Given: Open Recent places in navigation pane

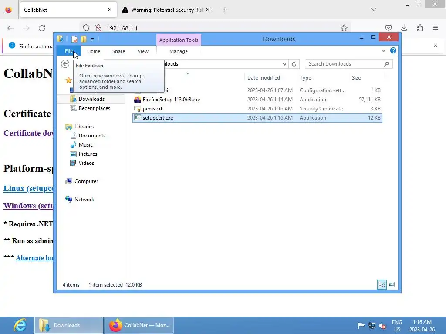Looking at the screenshot, I should point(94,108).
